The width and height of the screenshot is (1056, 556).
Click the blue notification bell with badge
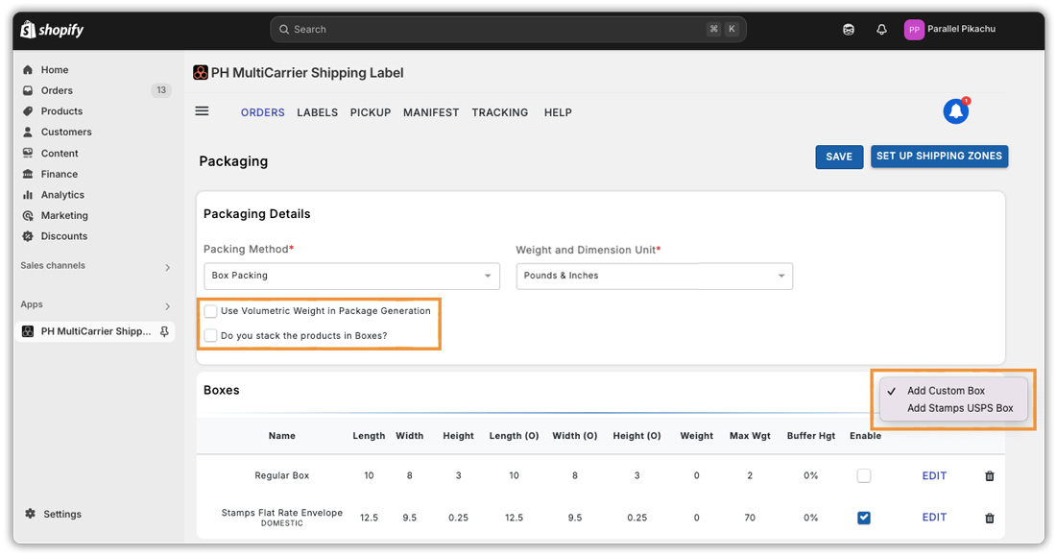(955, 111)
